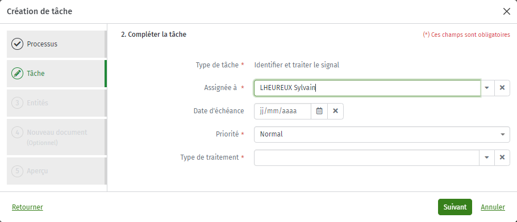Image resolution: width=517 pixels, height=222 pixels.
Task: Select the Tâche step tab
Action: pyautogui.click(x=56, y=74)
